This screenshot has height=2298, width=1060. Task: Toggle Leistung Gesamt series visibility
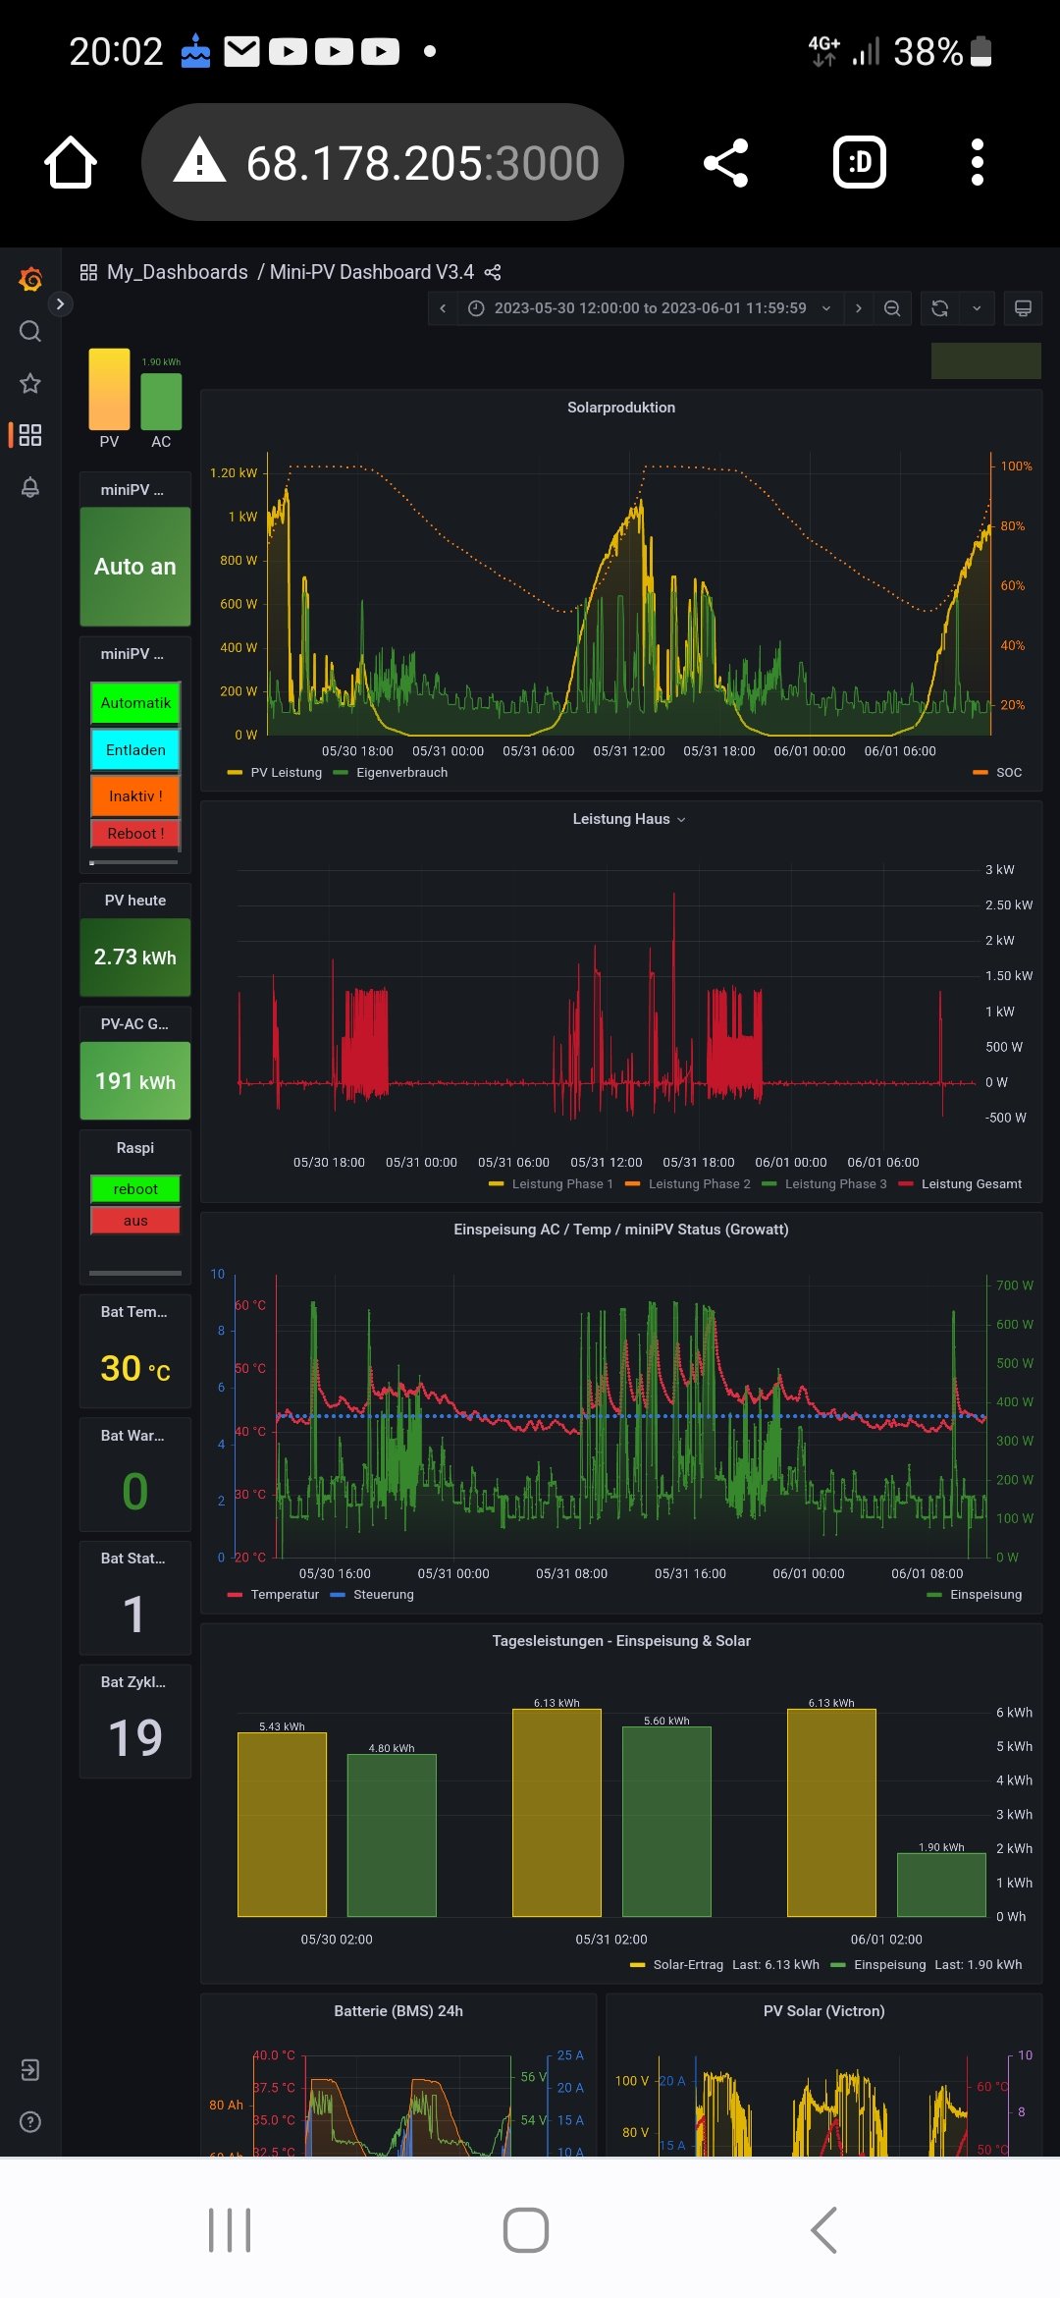click(970, 1184)
